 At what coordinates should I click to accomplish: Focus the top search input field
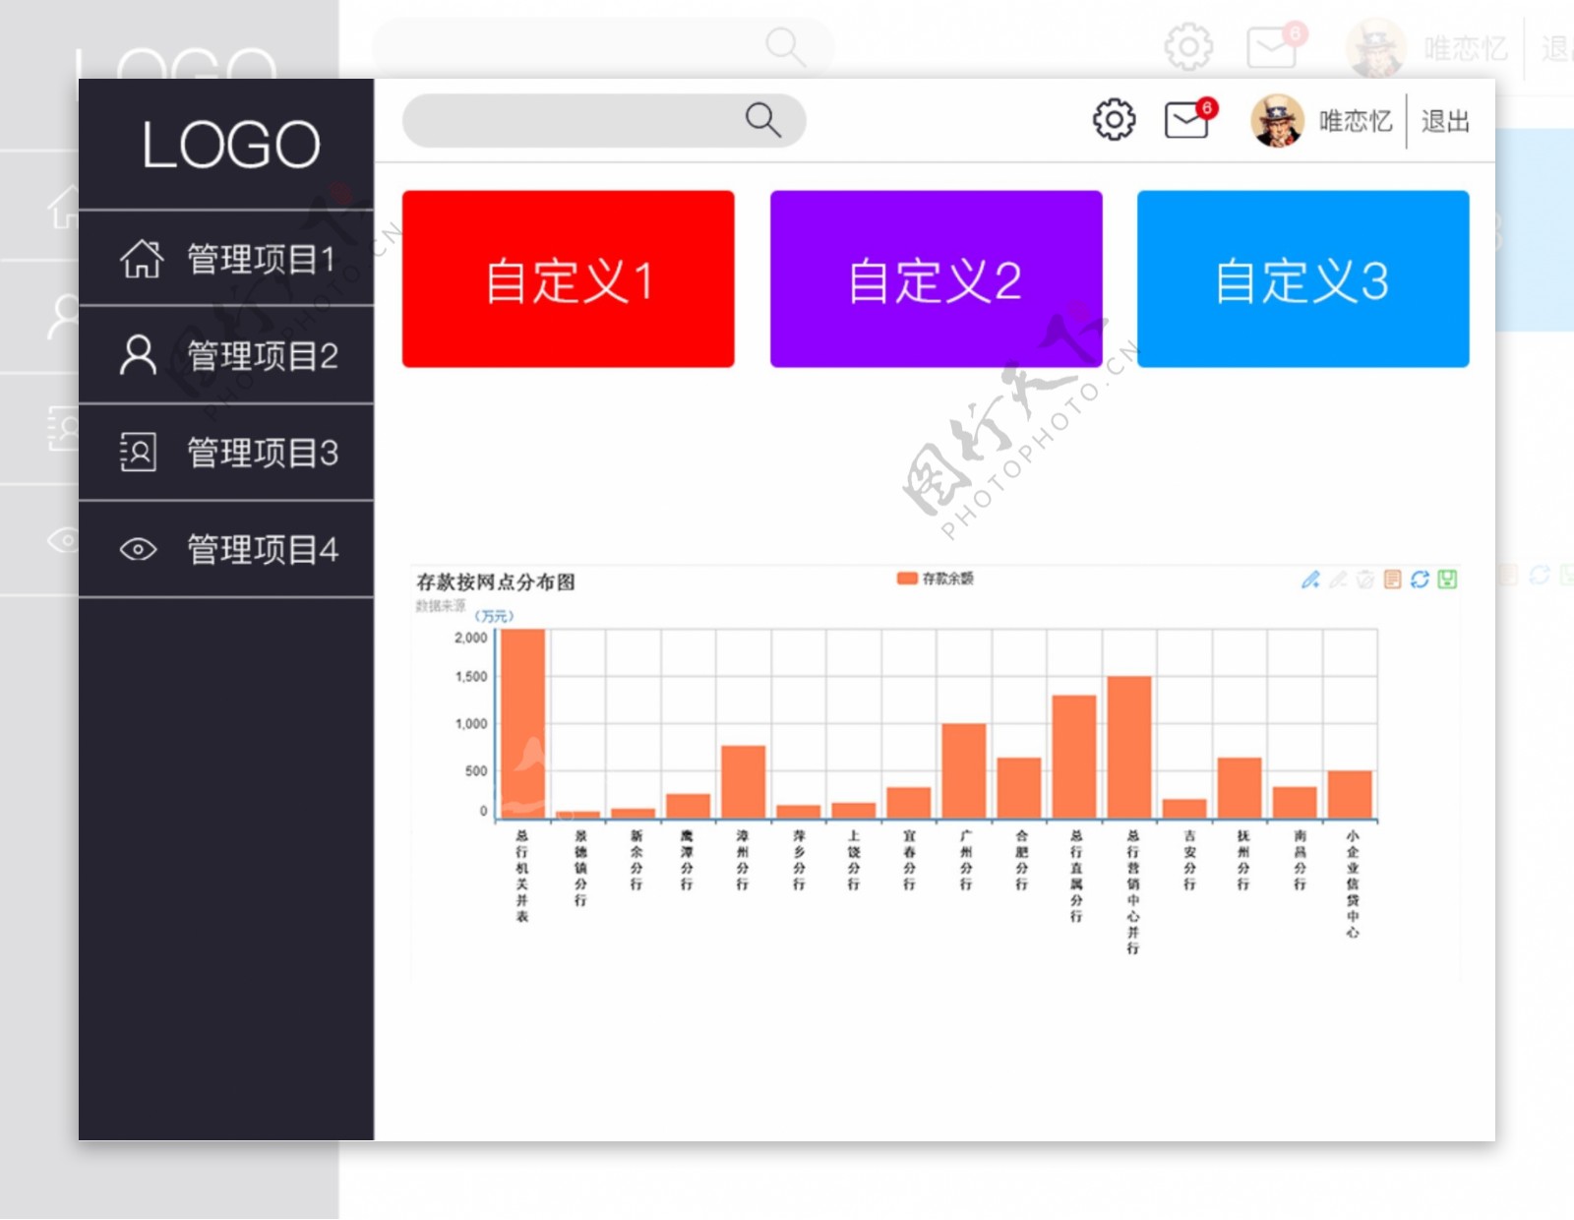(604, 120)
